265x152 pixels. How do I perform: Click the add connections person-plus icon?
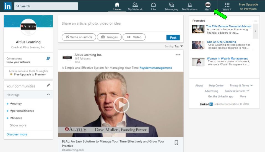click(x=48, y=58)
